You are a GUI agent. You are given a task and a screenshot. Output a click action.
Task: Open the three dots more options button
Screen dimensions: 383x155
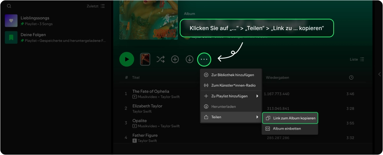(204, 59)
